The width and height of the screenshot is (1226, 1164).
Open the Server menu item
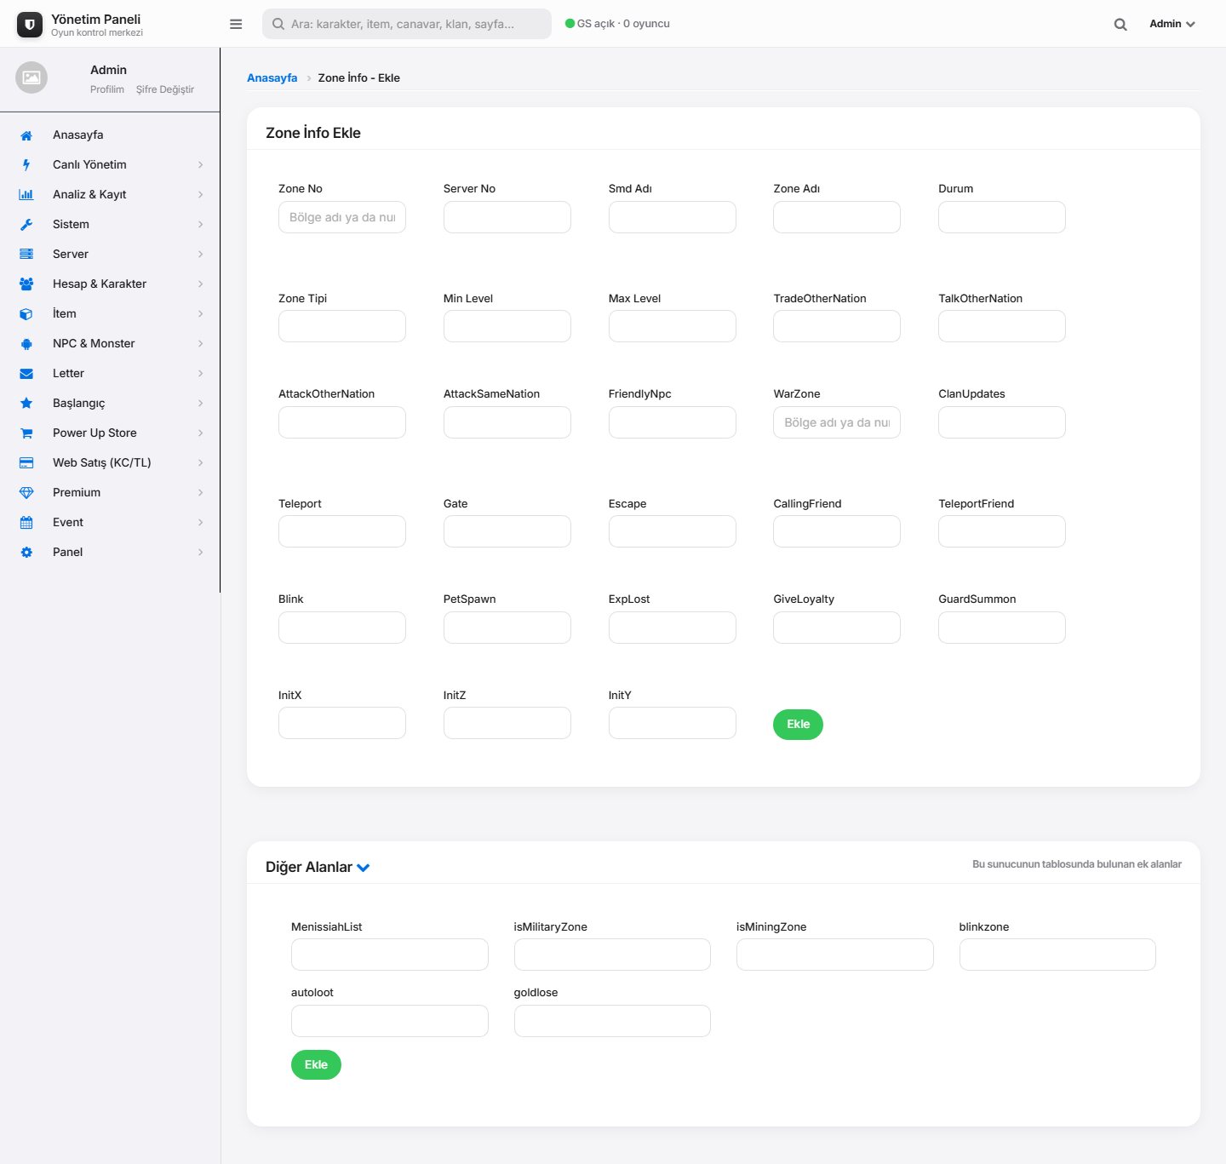[x=110, y=255]
